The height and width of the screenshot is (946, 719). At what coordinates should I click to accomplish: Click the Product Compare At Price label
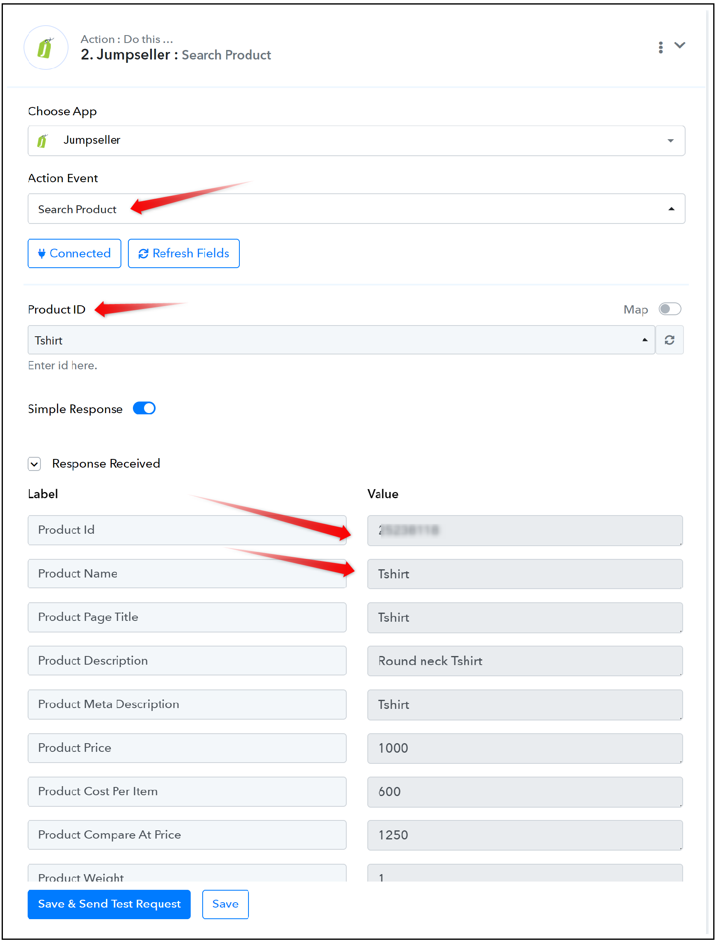(x=187, y=835)
